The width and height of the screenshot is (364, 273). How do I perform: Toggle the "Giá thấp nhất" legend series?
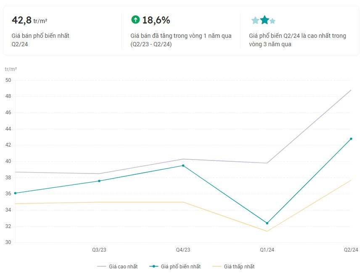(234, 266)
